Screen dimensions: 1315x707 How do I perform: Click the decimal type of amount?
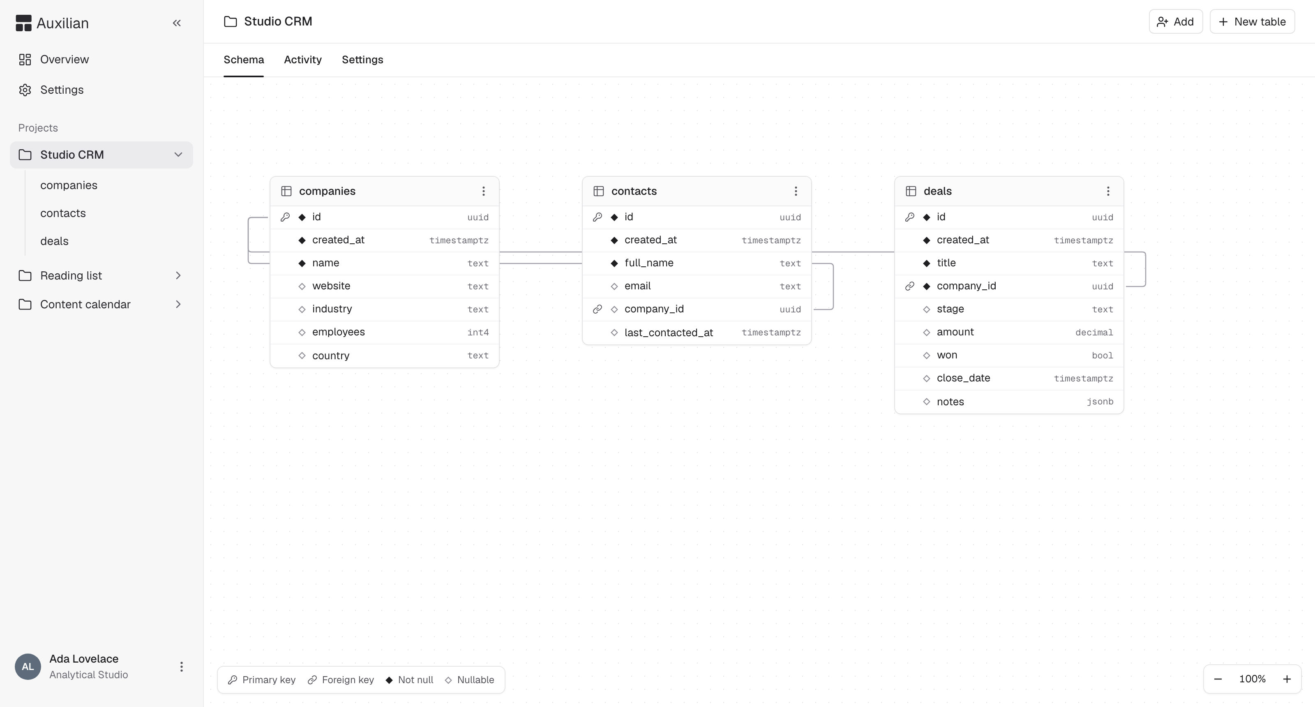pos(1094,332)
